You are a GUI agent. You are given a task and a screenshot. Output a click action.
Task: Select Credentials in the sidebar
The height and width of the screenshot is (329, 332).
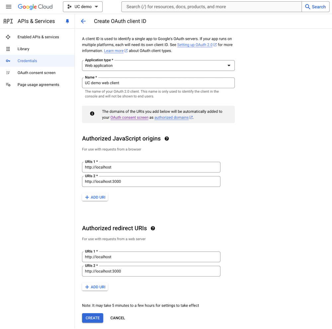click(37, 61)
